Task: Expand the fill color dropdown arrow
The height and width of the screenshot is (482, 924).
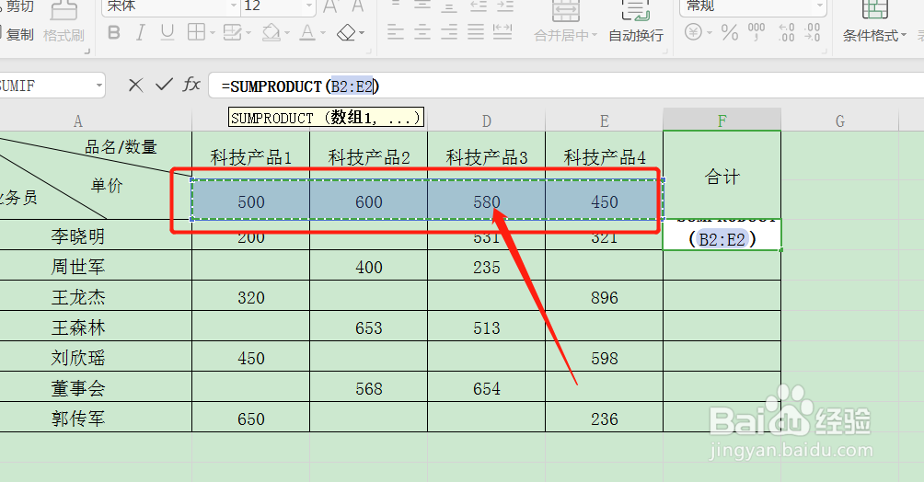Action: 287,33
